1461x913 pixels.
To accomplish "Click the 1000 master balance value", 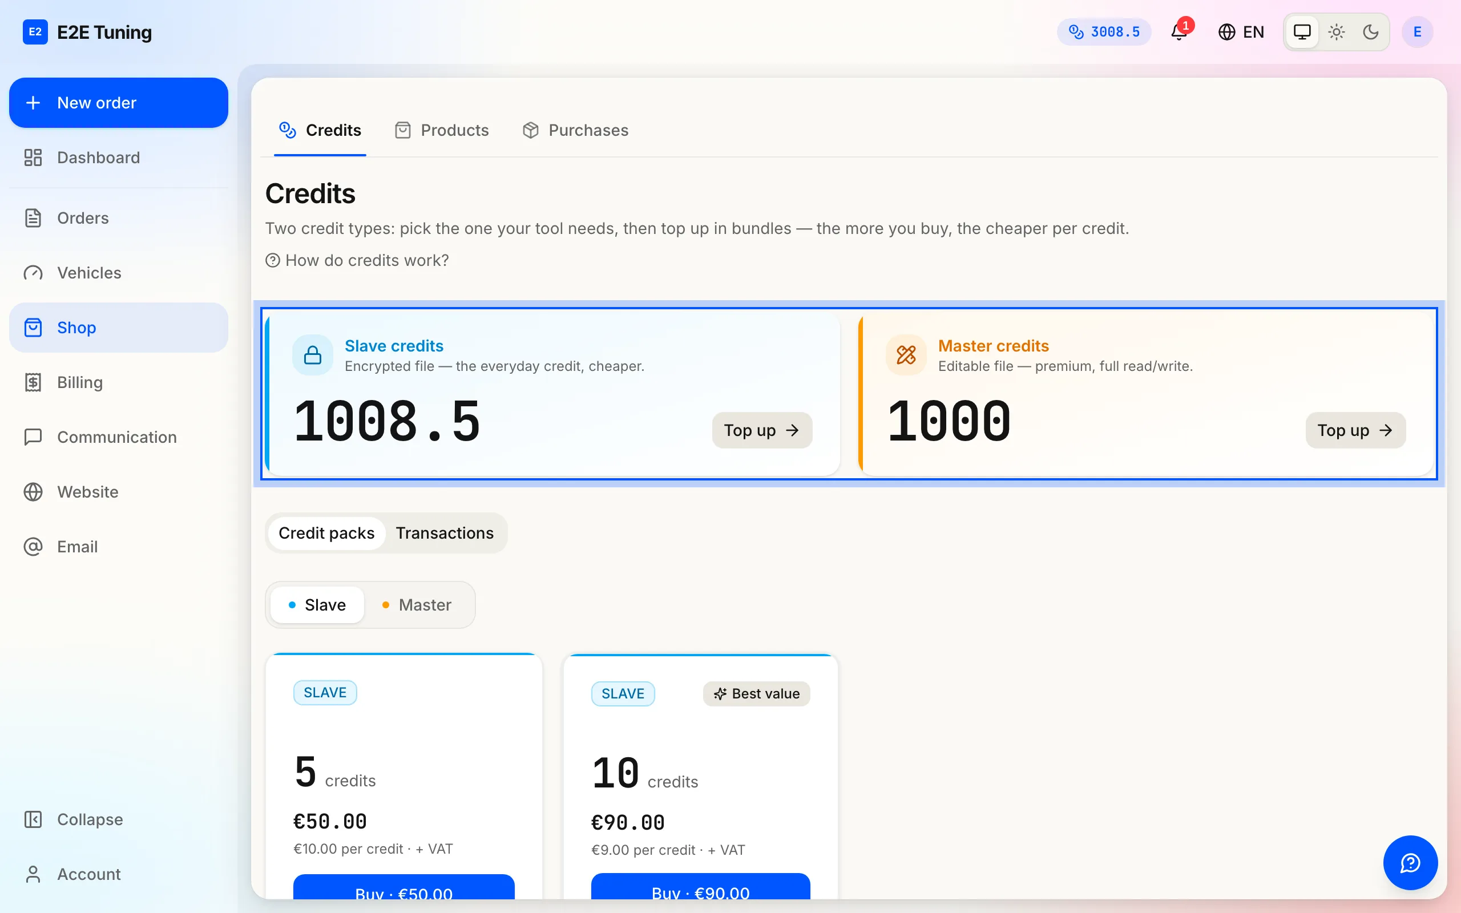I will (949, 422).
